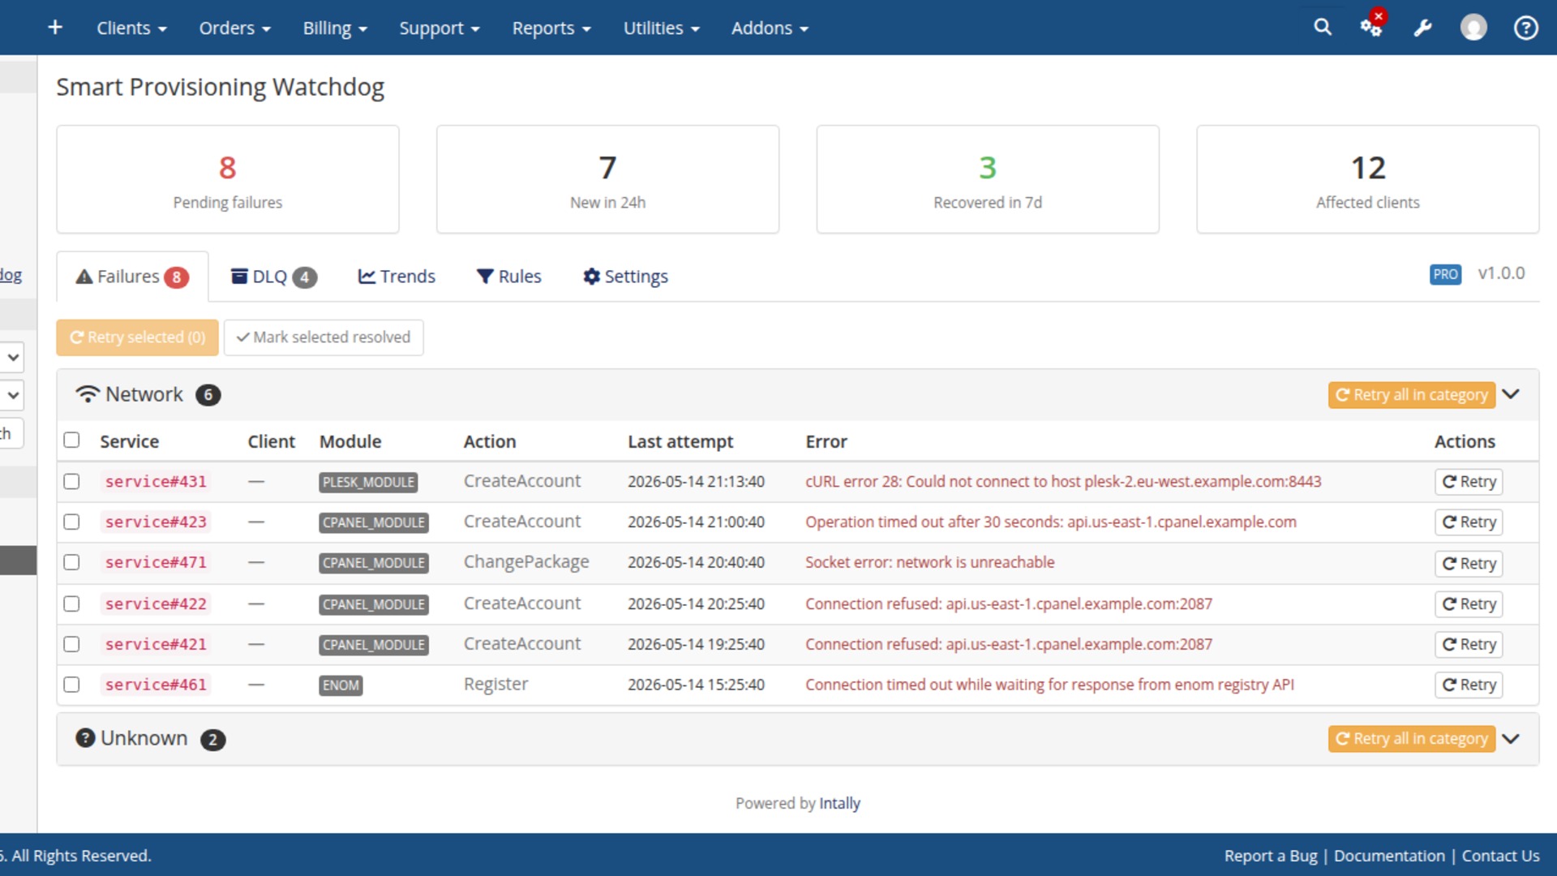Click the DLQ count badge 4

[x=305, y=277]
